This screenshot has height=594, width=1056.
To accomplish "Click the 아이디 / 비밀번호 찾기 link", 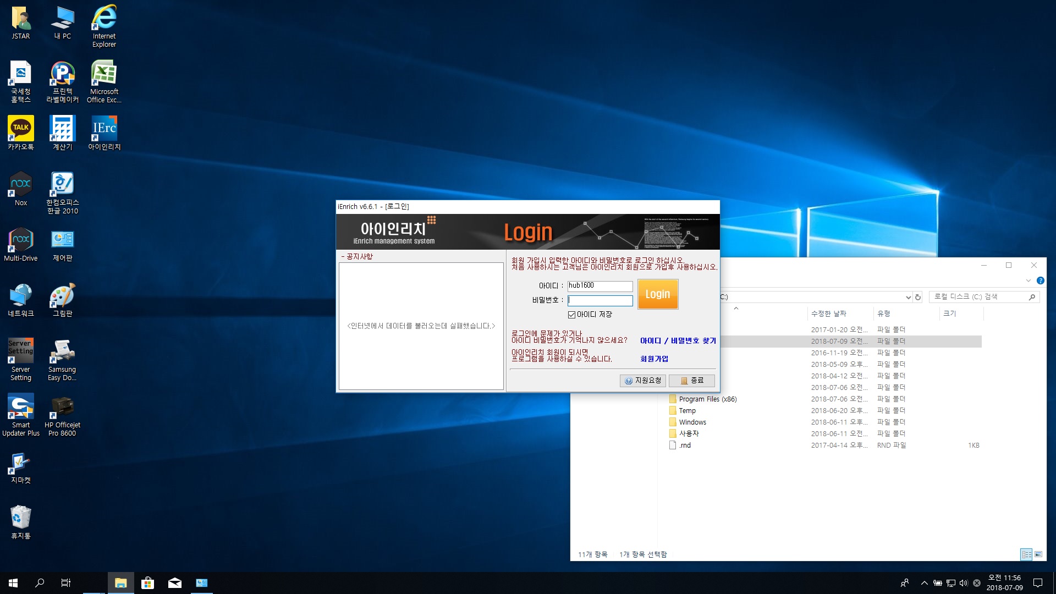I will (678, 341).
